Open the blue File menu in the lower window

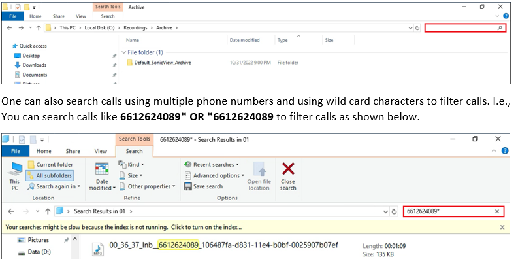click(16, 151)
